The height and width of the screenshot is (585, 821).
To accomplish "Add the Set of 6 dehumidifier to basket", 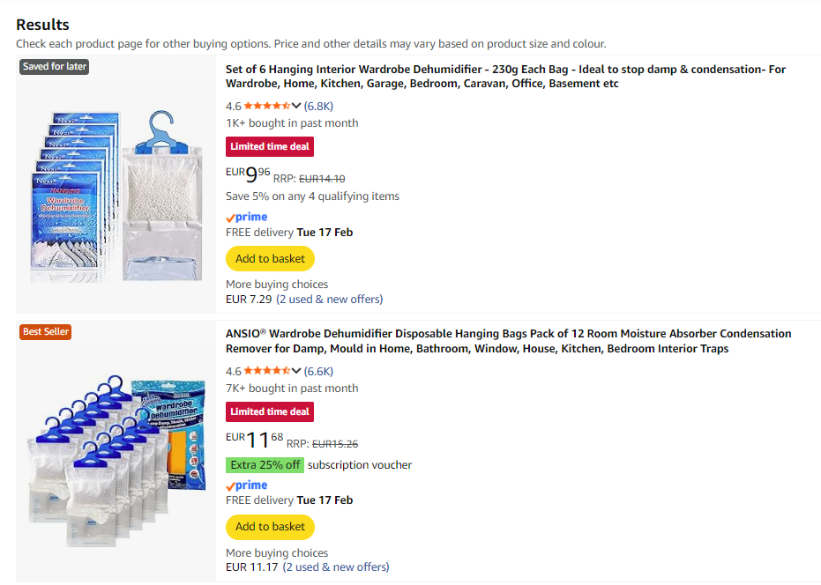I will [x=270, y=259].
